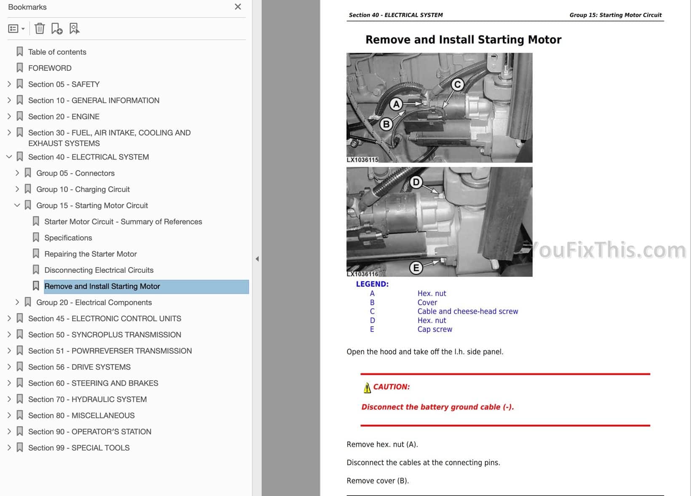Select Starter Motor Circuit - Summary of References
Screen dimensions: 691x496
pos(123,222)
